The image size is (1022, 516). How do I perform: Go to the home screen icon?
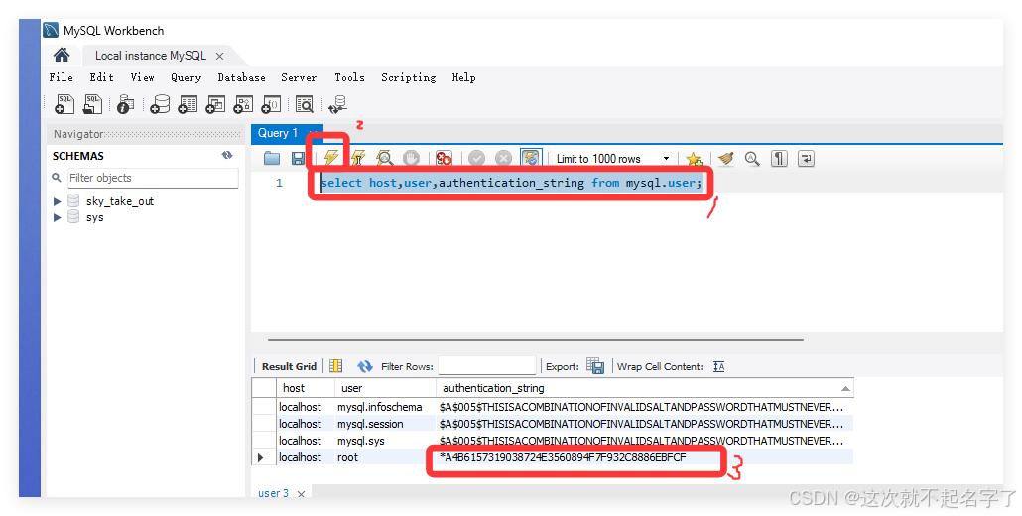click(62, 55)
